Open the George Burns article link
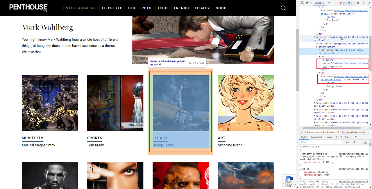The image size is (372, 189). (x=163, y=145)
